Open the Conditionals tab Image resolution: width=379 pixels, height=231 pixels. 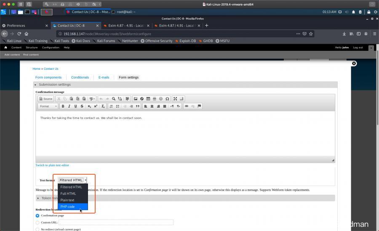click(x=80, y=77)
